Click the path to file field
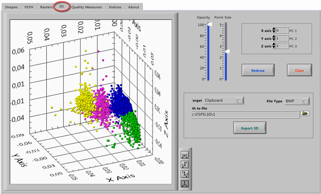The height and width of the screenshot is (194, 321). (246, 115)
